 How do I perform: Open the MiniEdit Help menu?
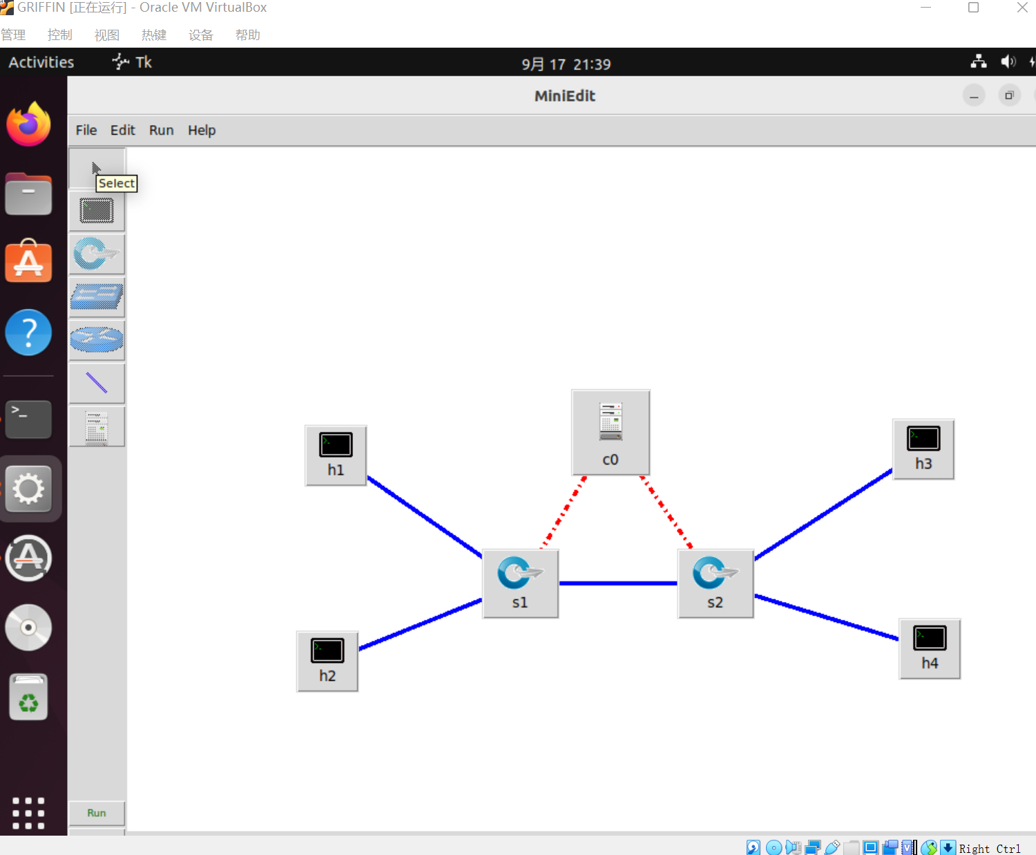pos(202,130)
